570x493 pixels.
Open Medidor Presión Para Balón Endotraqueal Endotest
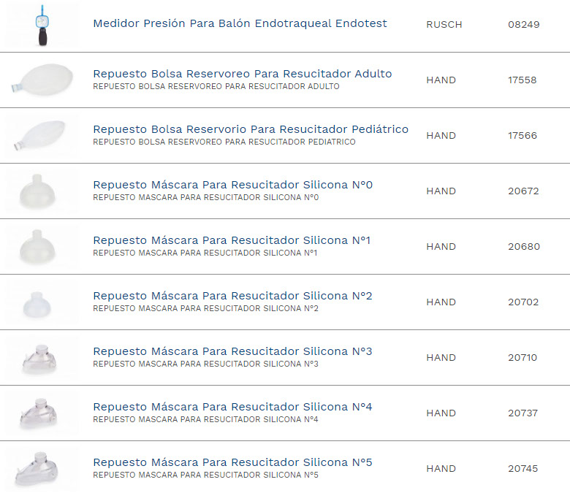coord(240,23)
